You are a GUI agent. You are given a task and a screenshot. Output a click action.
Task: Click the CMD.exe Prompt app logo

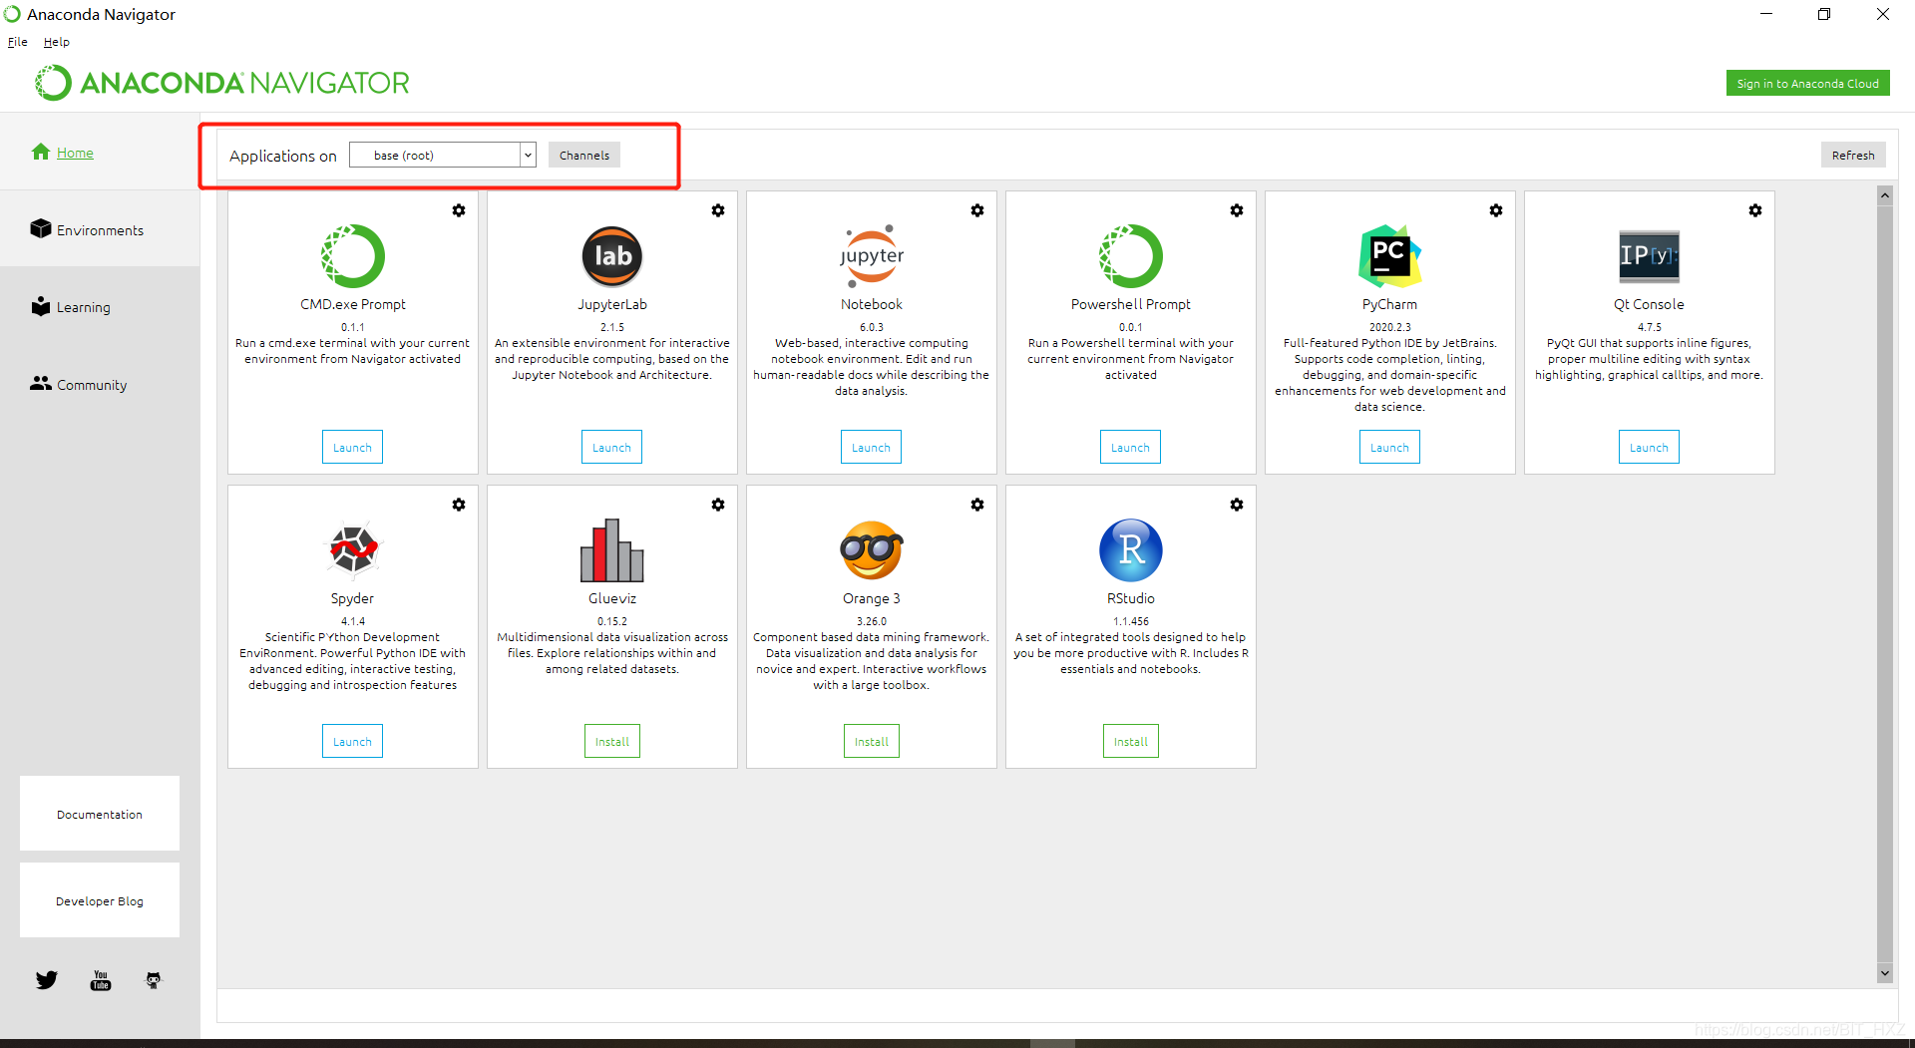pyautogui.click(x=353, y=256)
